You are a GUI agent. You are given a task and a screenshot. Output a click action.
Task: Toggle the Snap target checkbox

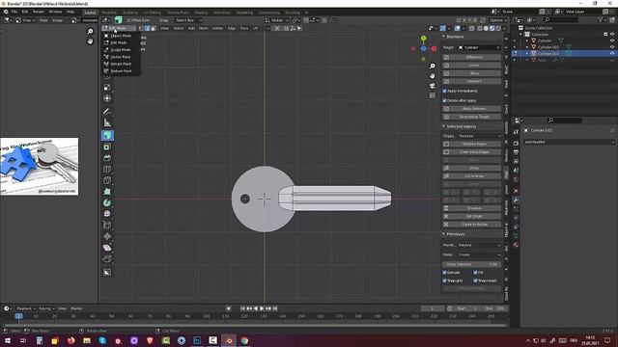point(475,280)
